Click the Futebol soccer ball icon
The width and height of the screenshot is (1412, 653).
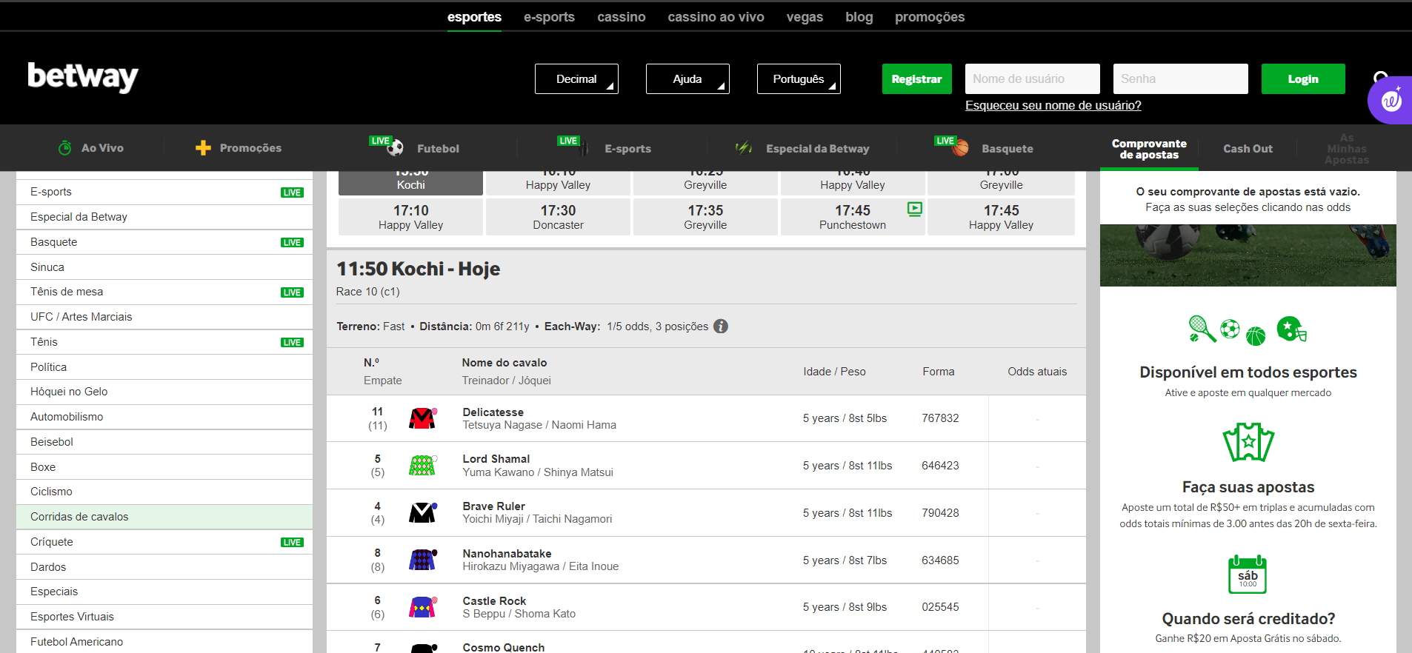(x=396, y=148)
